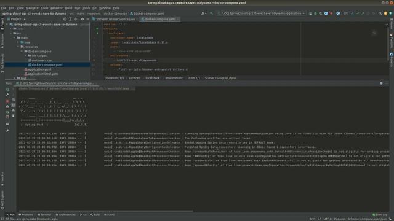The image size is (394, 221).
Task: Open the Navigate menu
Action: (x=32, y=8)
